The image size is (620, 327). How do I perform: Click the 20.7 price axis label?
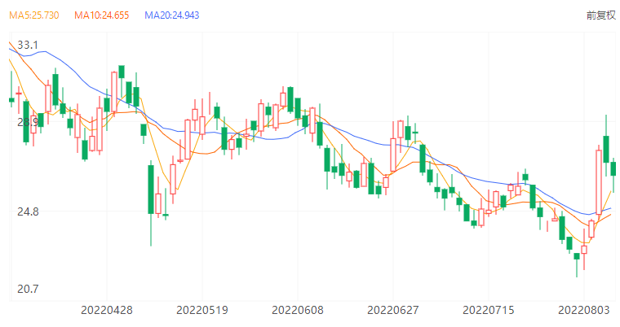click(28, 289)
